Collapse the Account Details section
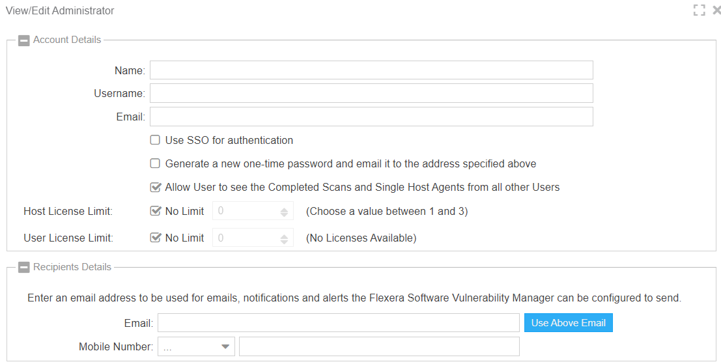Viewport: 721px width, 364px height. [x=24, y=40]
